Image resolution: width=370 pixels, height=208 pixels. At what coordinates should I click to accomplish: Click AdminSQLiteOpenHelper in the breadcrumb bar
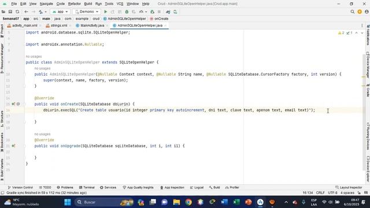[124, 18]
